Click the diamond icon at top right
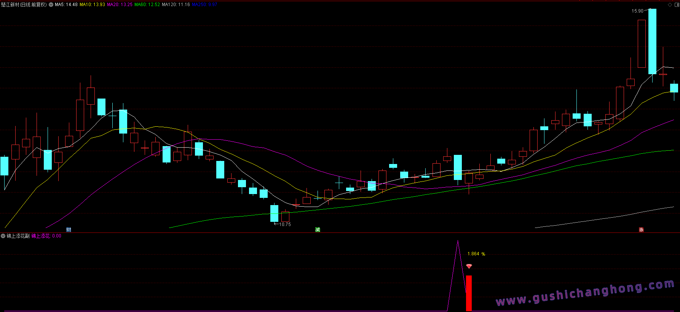Image resolution: width=680 pixels, height=312 pixels. click(670, 5)
